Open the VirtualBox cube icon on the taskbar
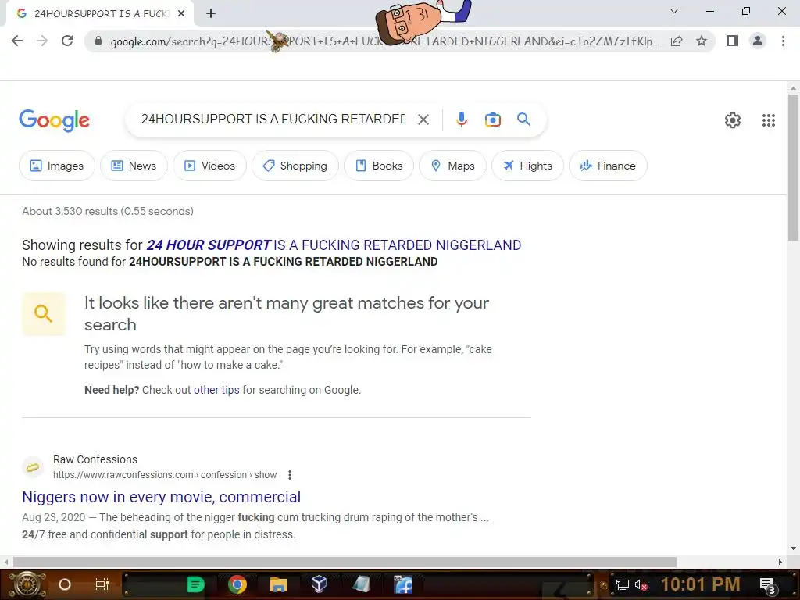 coord(319,584)
